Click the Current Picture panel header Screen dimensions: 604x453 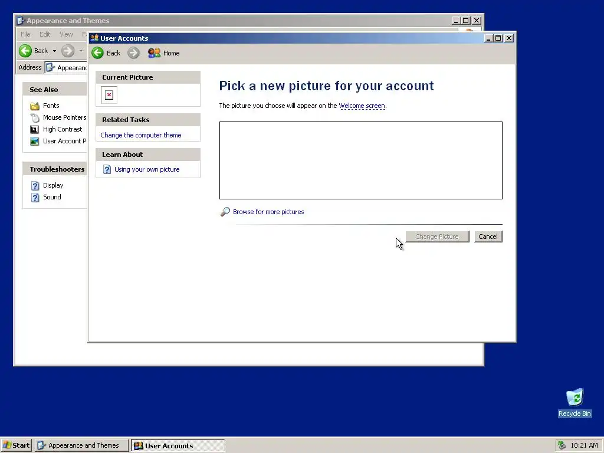[148, 77]
